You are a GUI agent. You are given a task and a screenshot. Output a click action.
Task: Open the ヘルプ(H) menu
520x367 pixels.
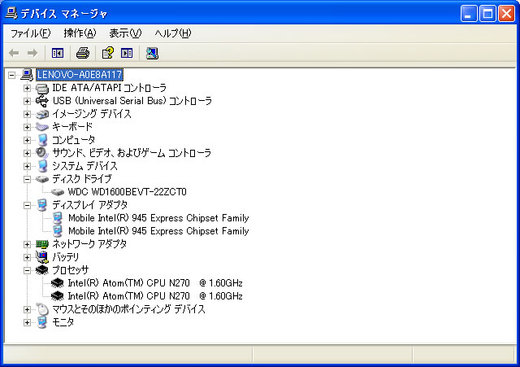pyautogui.click(x=173, y=33)
